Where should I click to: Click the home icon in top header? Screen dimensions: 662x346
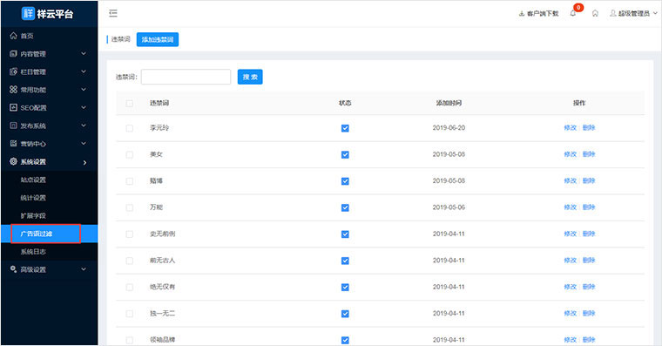(595, 14)
